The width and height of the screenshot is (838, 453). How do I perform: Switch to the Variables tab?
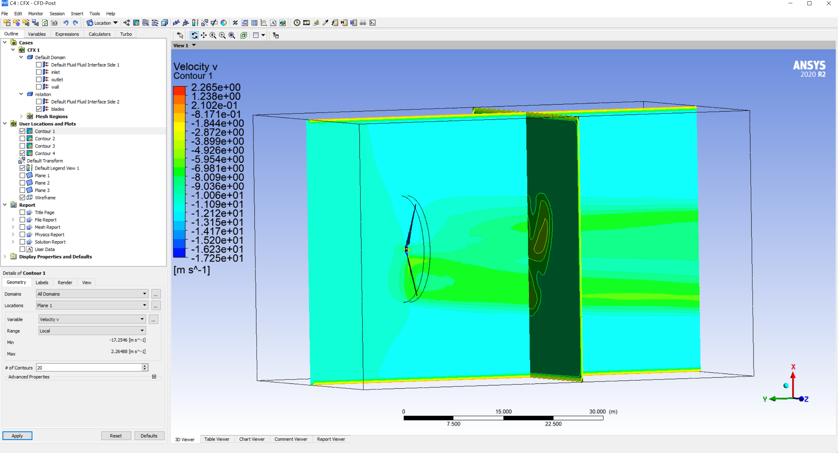pos(37,34)
